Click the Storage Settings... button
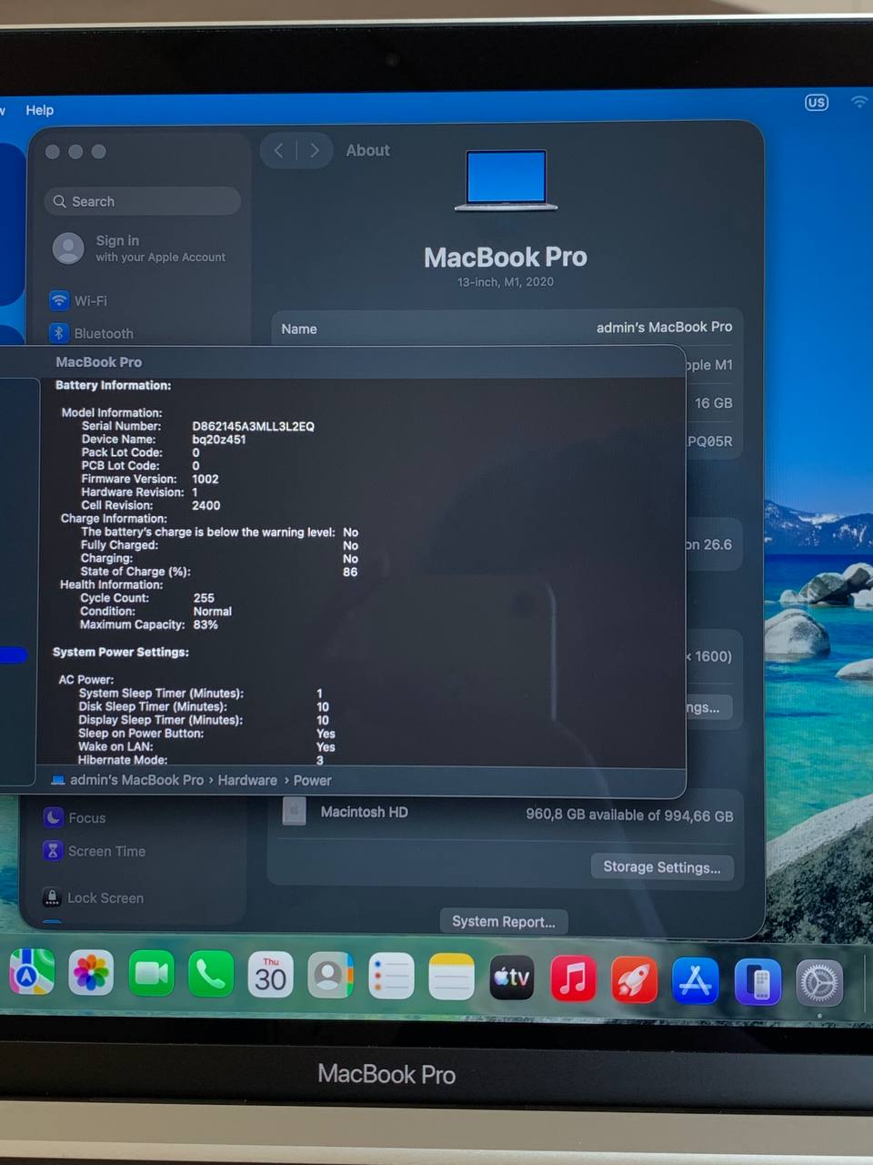The width and height of the screenshot is (873, 1165). [x=662, y=866]
